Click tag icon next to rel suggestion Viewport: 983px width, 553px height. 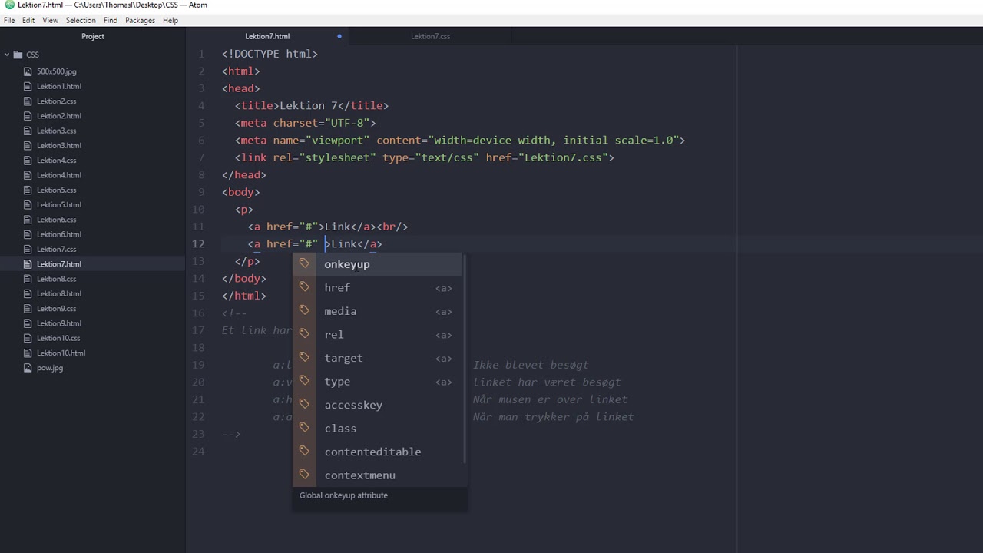[305, 334]
